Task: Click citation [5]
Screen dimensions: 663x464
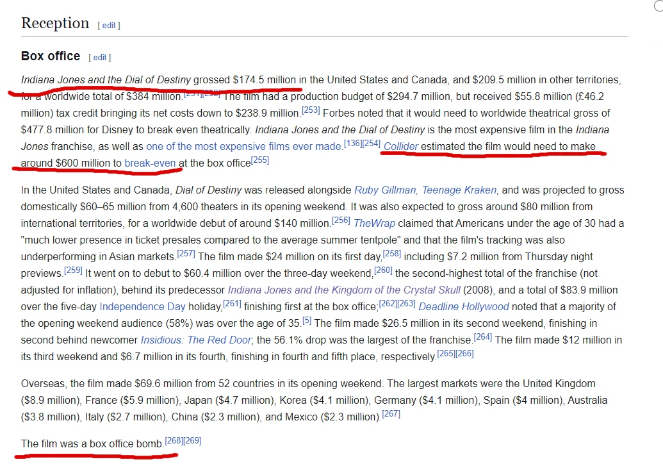Action: pos(307,320)
